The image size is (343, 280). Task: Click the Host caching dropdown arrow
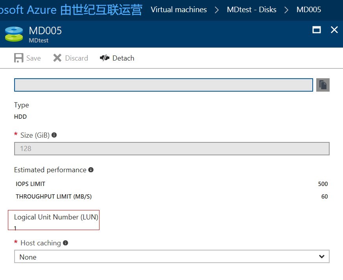click(x=322, y=257)
